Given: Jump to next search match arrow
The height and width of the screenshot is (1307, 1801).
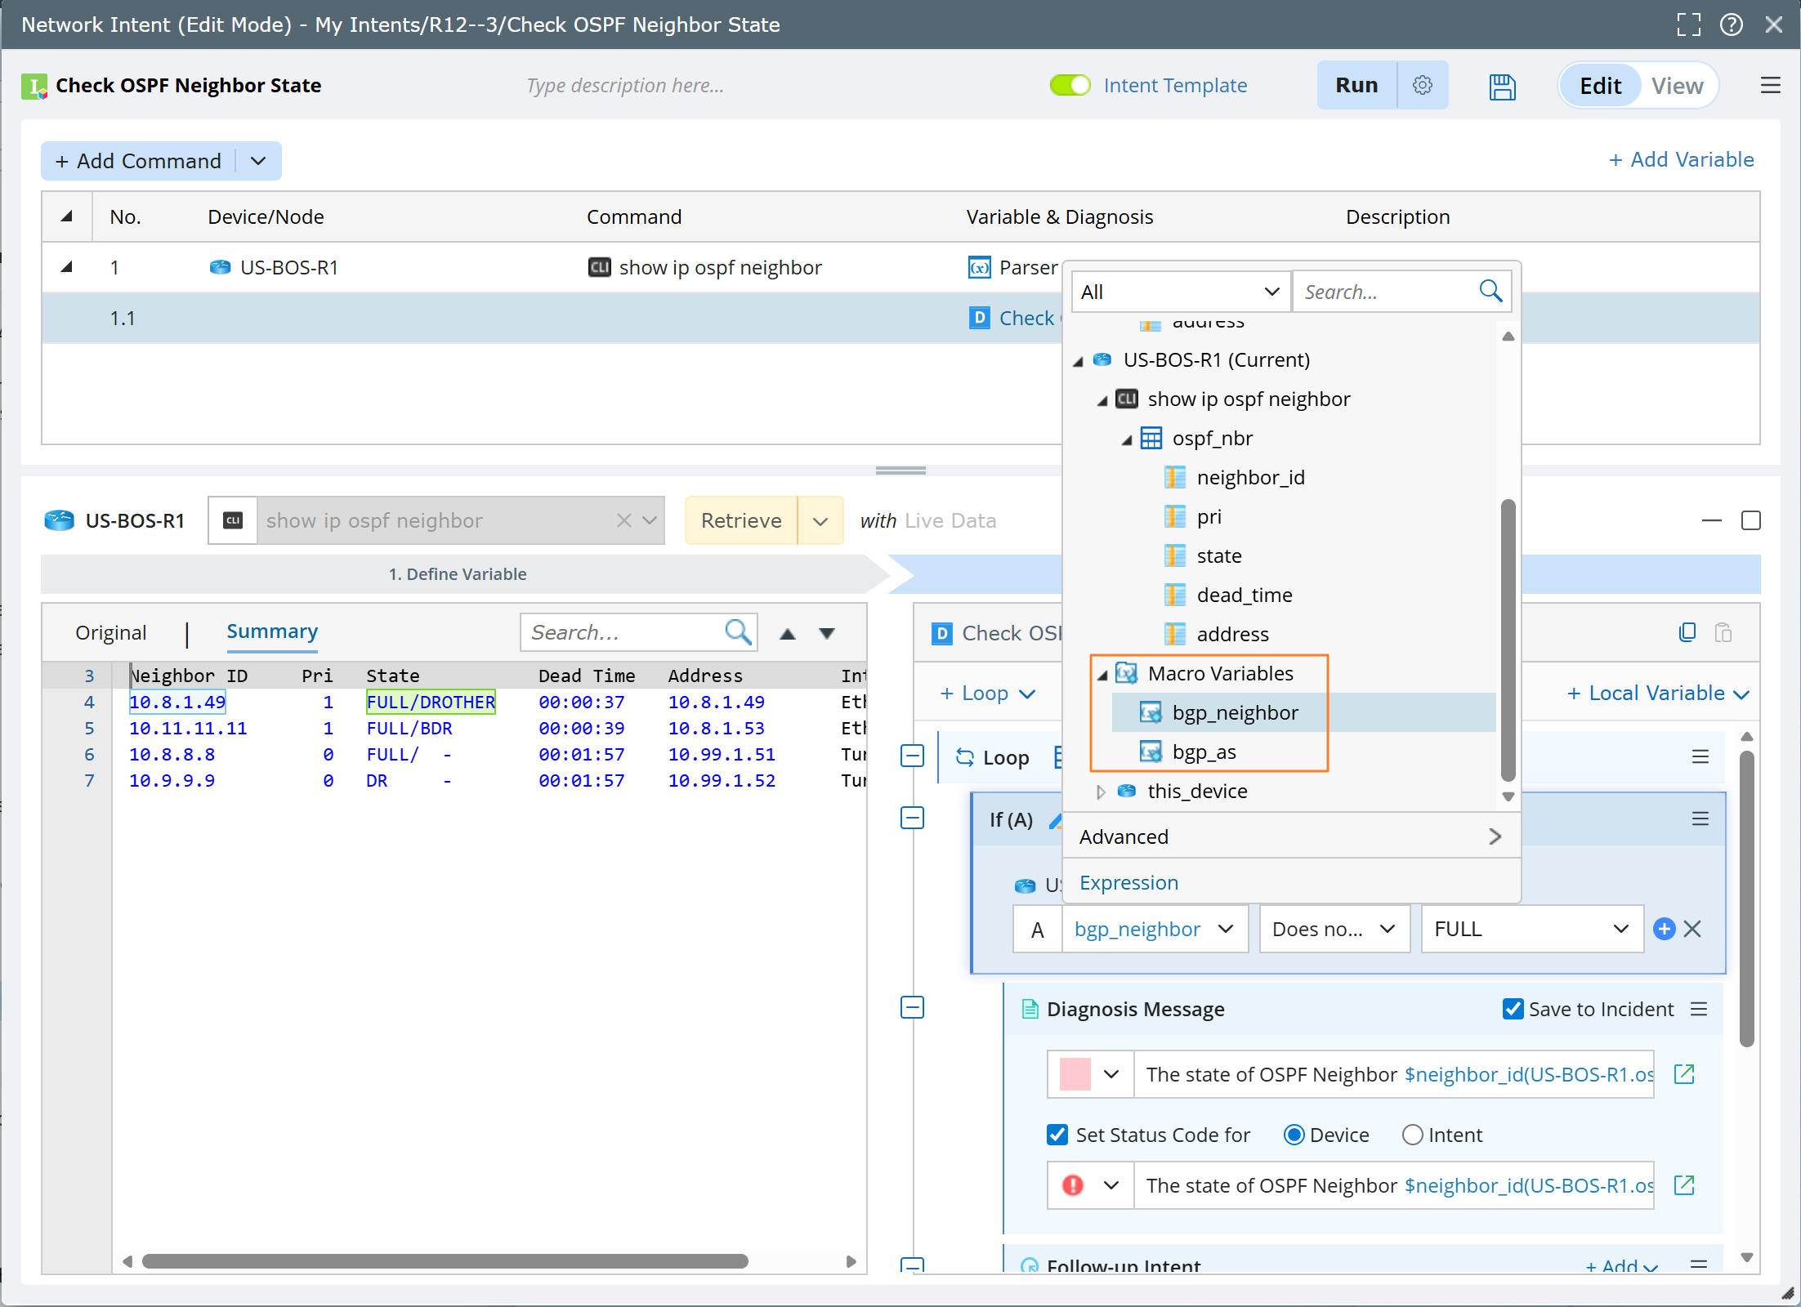Looking at the screenshot, I should [x=827, y=633].
